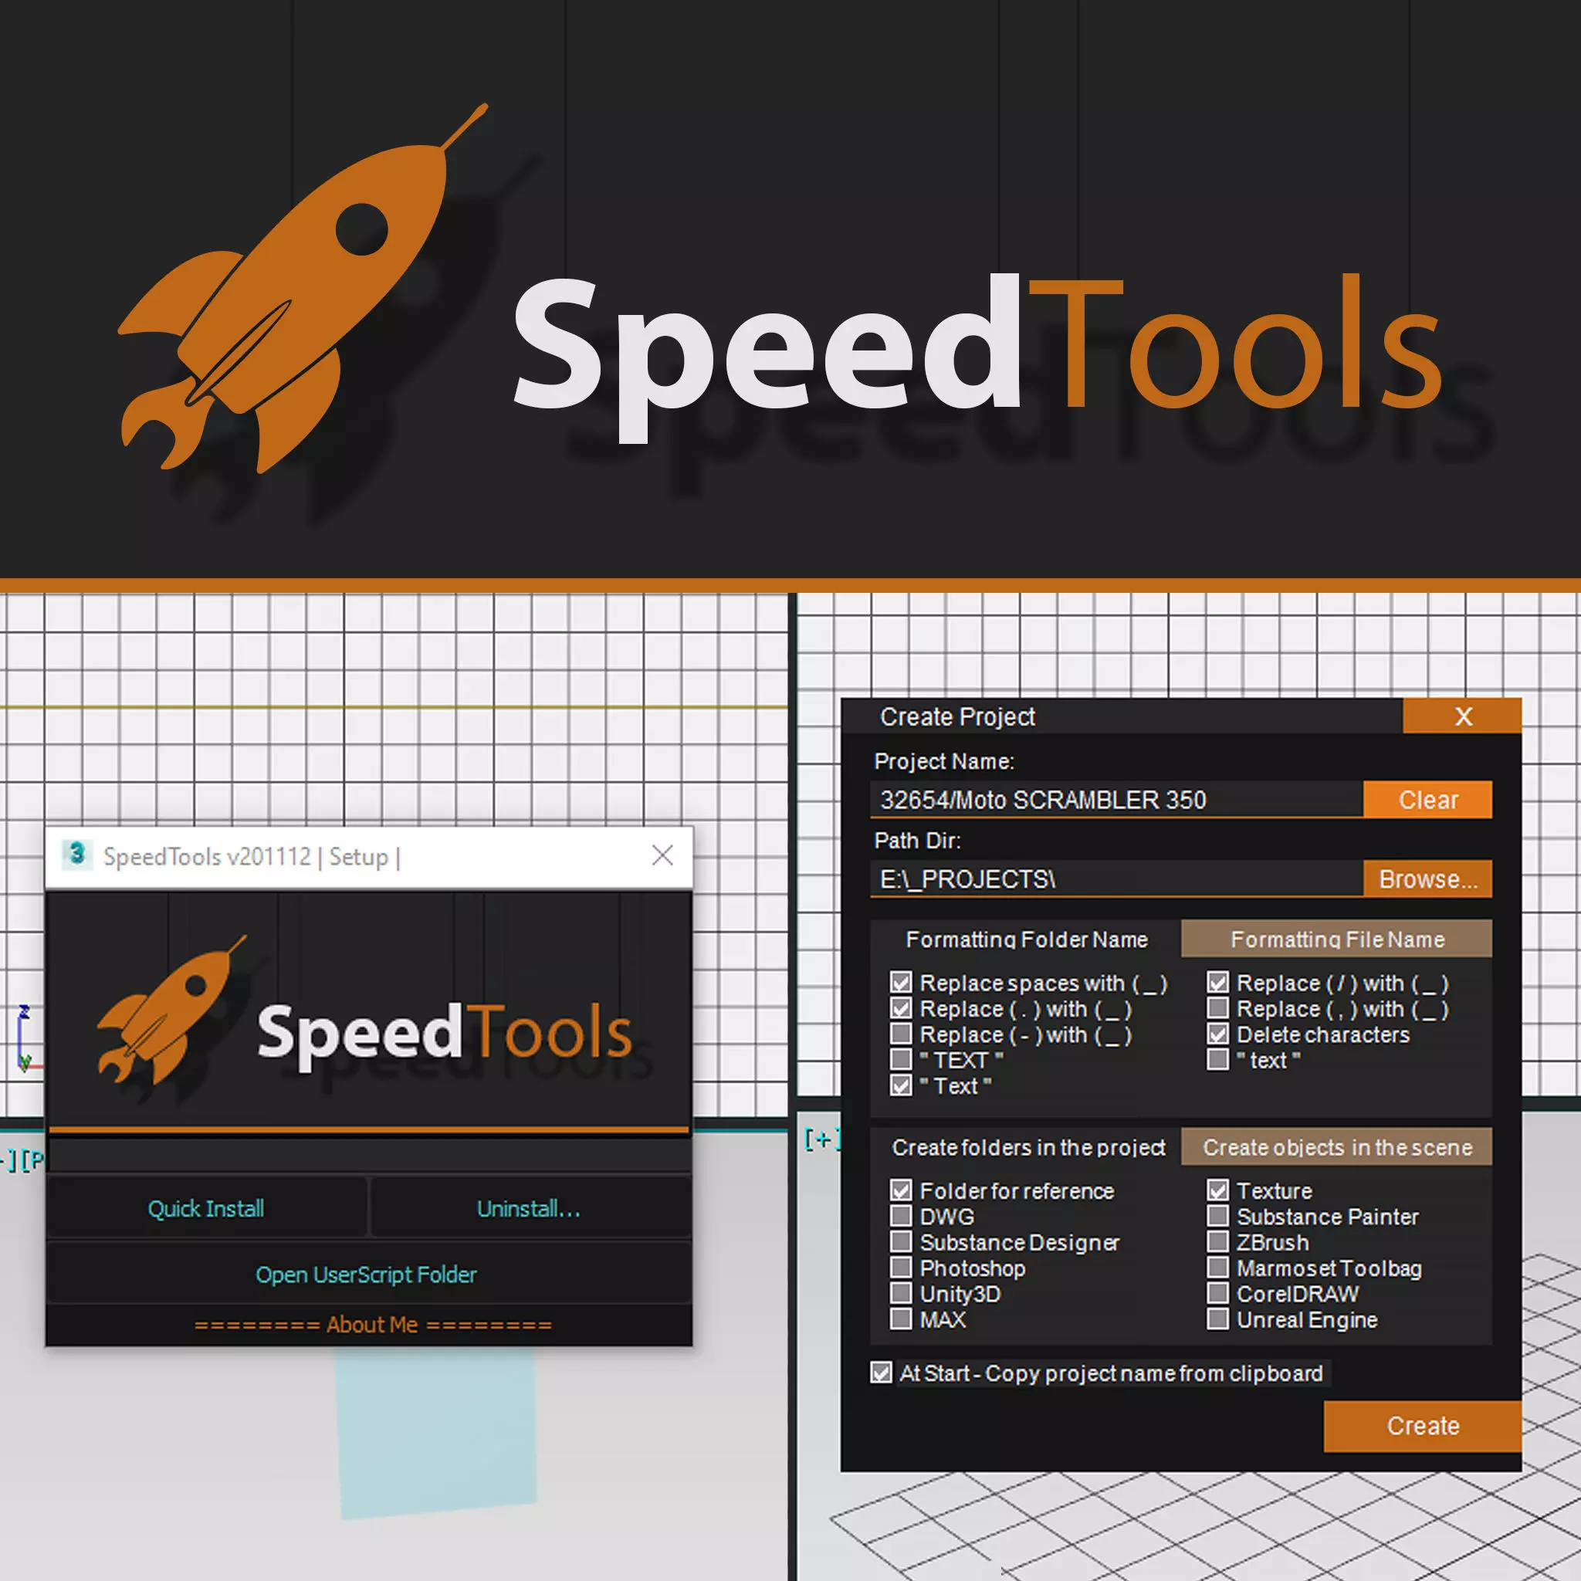Click the [+] viewport label menu
The image size is (1581, 1581).
click(x=821, y=1139)
